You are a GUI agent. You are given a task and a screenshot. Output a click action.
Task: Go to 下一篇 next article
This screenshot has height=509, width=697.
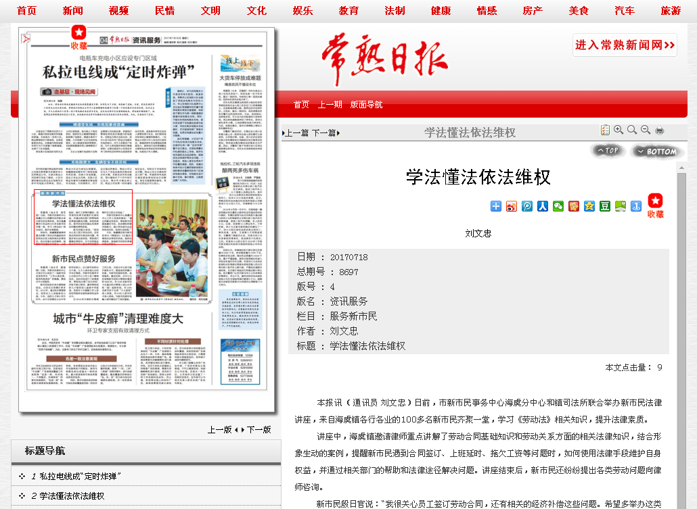pyautogui.click(x=325, y=132)
